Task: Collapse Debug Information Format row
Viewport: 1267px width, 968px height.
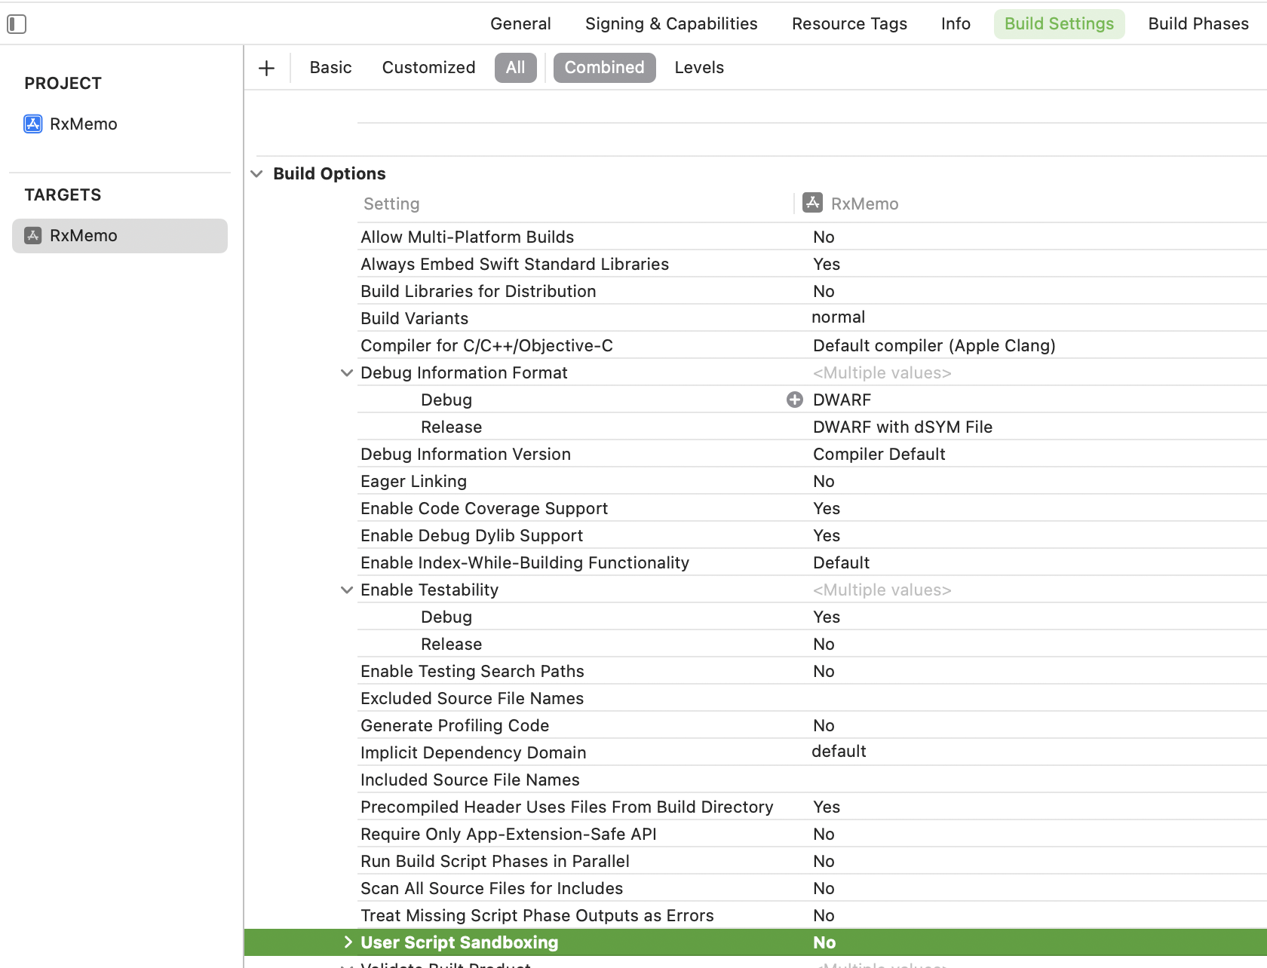Action: 347,372
